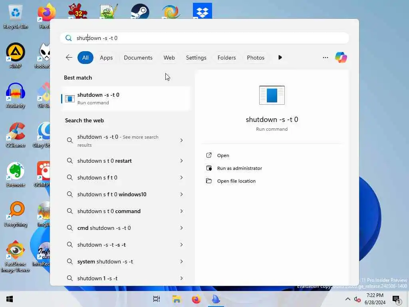Switch to the Web filter tab
Screen dimensions: 409x307
tap(169, 58)
